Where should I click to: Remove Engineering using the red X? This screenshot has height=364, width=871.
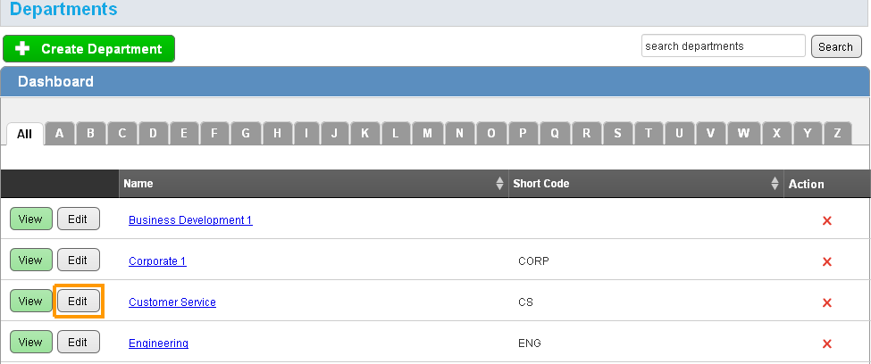click(826, 343)
